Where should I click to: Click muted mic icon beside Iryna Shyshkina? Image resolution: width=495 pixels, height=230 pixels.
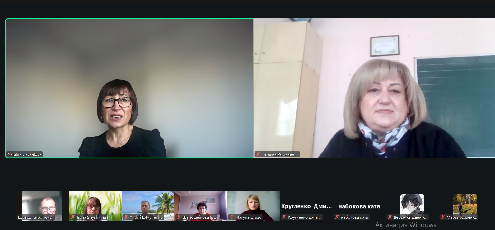point(73,217)
